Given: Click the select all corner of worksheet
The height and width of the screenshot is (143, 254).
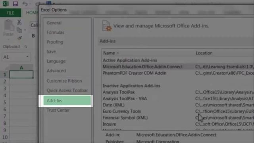Looking at the screenshot, I should tap(5, 68).
